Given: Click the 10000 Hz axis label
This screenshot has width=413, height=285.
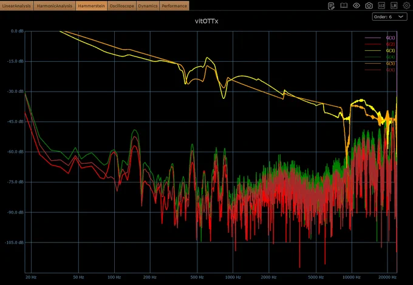Looking at the screenshot, I should [x=352, y=277].
